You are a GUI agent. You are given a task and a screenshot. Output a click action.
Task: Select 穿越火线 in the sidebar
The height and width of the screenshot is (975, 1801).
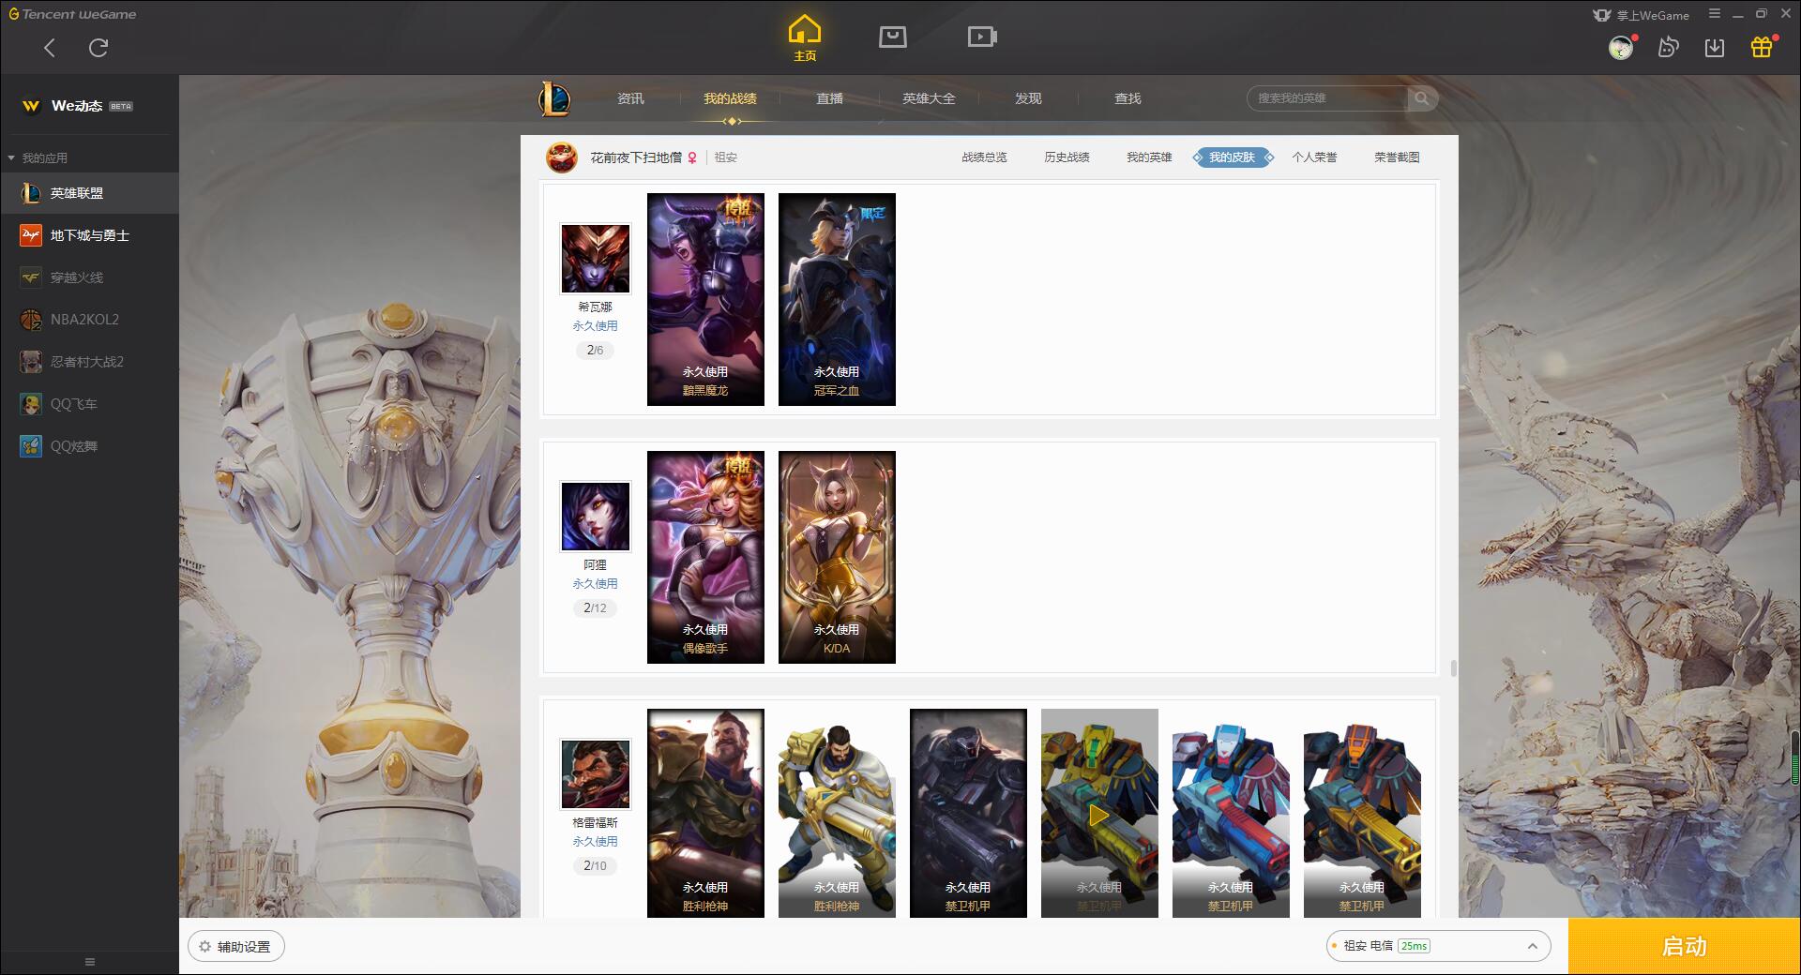point(89,277)
